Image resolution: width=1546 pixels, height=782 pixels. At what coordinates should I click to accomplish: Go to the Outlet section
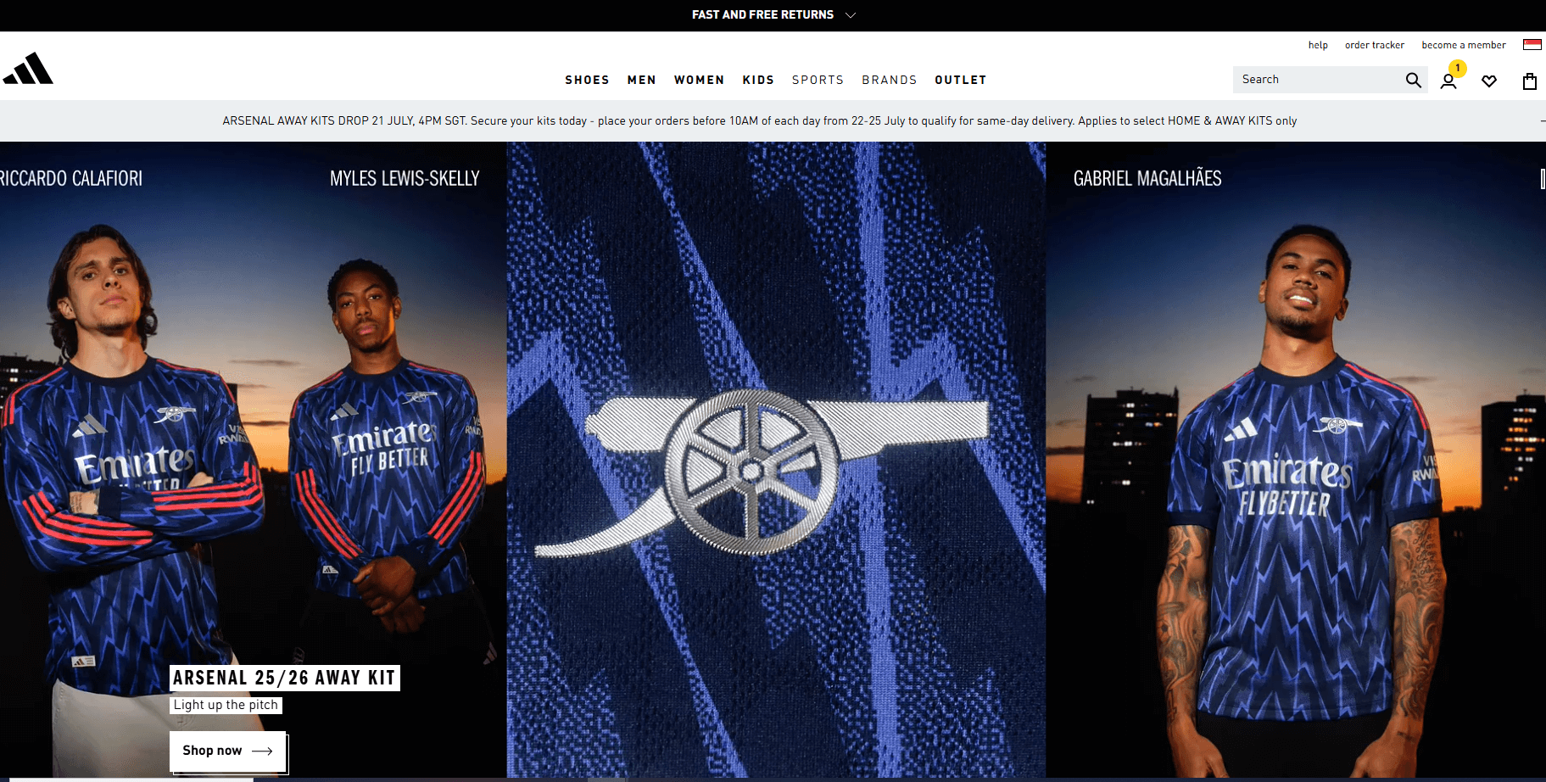pos(960,80)
